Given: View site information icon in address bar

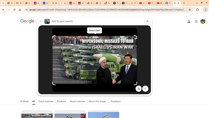Looking at the screenshot, I should pyautogui.click(x=26, y=10).
